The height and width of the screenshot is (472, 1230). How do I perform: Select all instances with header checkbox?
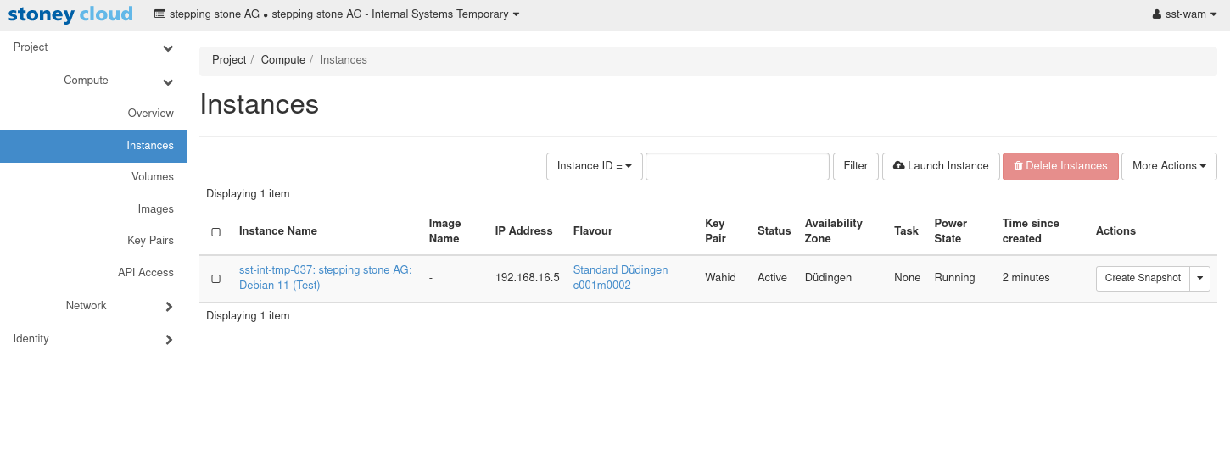(x=215, y=232)
